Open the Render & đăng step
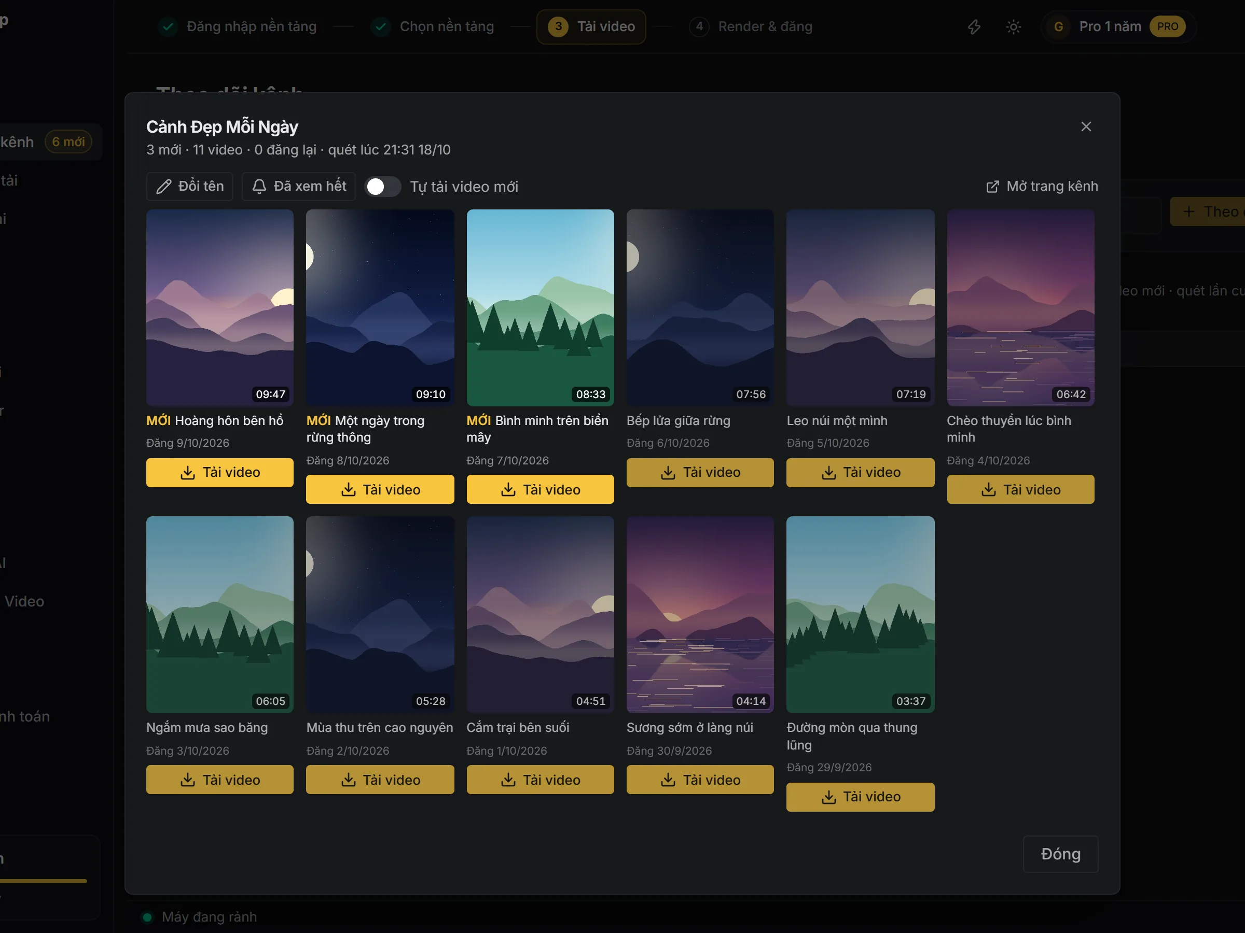Viewport: 1245px width, 933px height. (x=751, y=26)
